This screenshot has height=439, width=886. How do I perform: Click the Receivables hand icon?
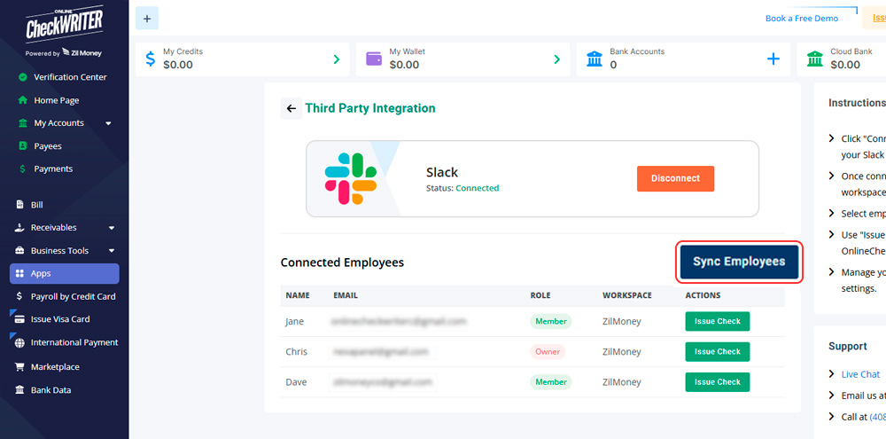click(x=19, y=227)
